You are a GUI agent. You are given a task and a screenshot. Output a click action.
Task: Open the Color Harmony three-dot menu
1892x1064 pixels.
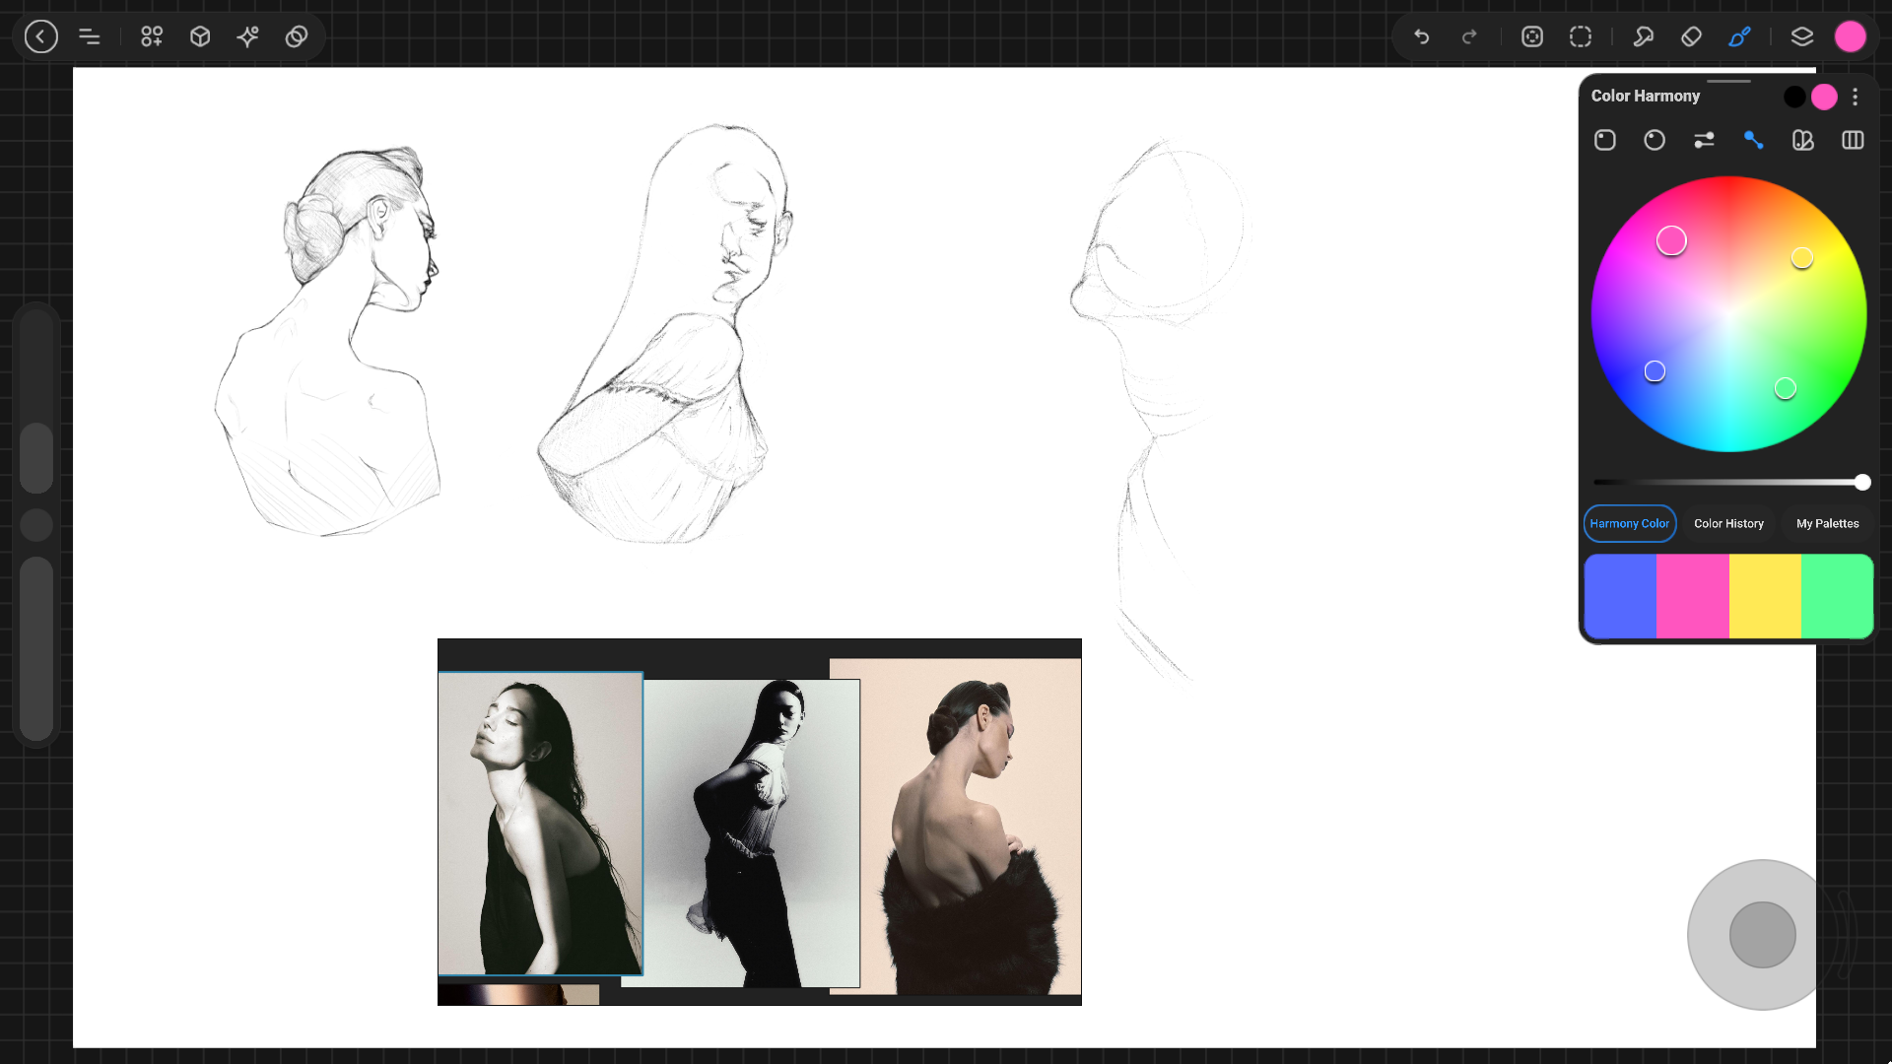pyautogui.click(x=1855, y=97)
